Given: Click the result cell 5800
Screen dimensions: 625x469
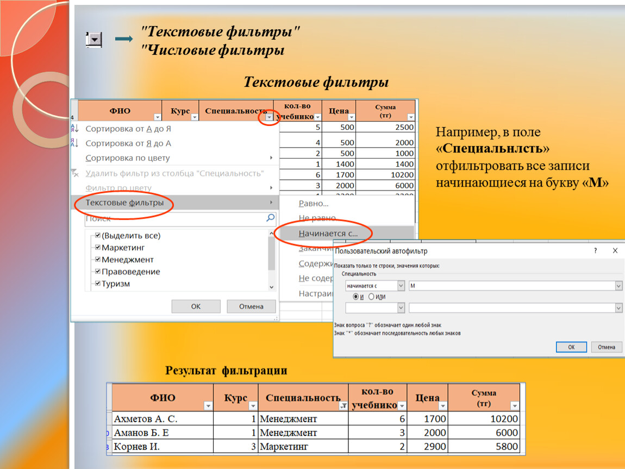Looking at the screenshot, I should click(484, 446).
